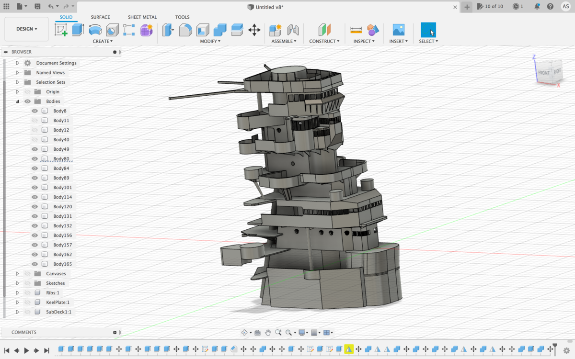Viewport: 575px width, 359px height.
Task: Click the Move/Copy tool icon
Action: click(x=254, y=30)
